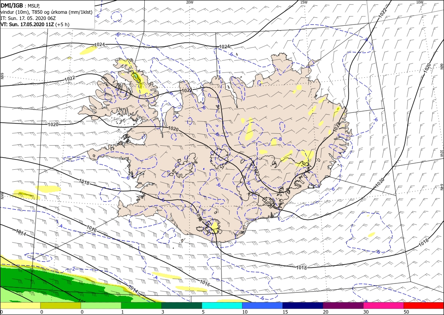
Task: Select the dark green legend swatch
Action: click(x=182, y=305)
